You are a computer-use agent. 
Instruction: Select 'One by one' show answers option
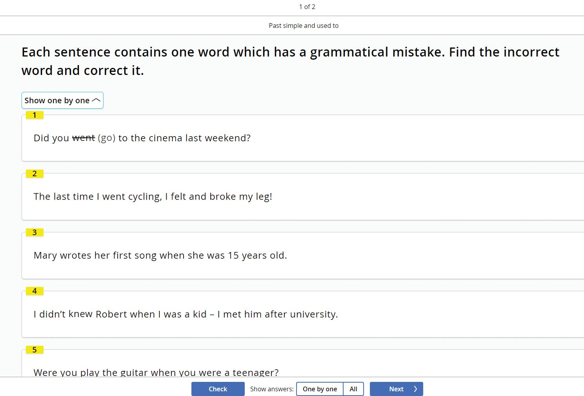point(320,389)
